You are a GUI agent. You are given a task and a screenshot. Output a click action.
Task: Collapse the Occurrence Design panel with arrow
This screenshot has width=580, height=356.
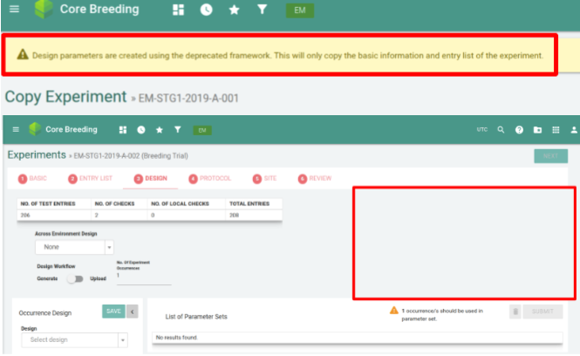133,311
